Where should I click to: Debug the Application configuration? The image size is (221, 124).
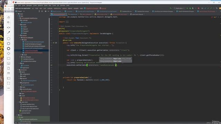tap(190, 8)
